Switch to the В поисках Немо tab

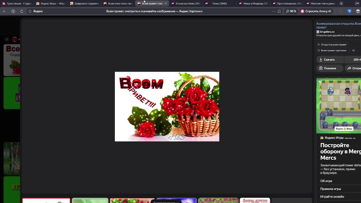coord(186,3)
